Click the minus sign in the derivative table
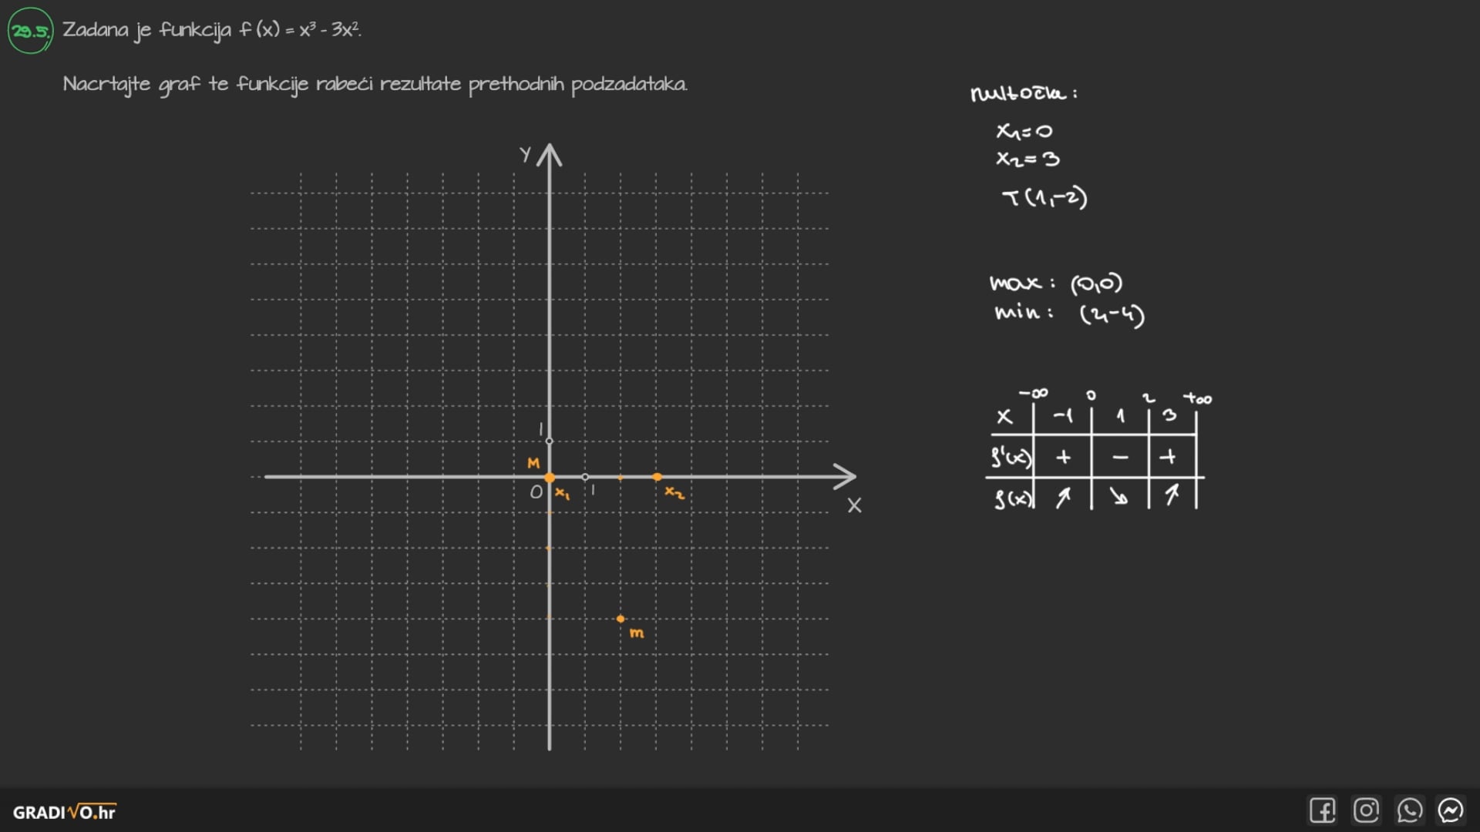This screenshot has width=1480, height=832. 1120,458
